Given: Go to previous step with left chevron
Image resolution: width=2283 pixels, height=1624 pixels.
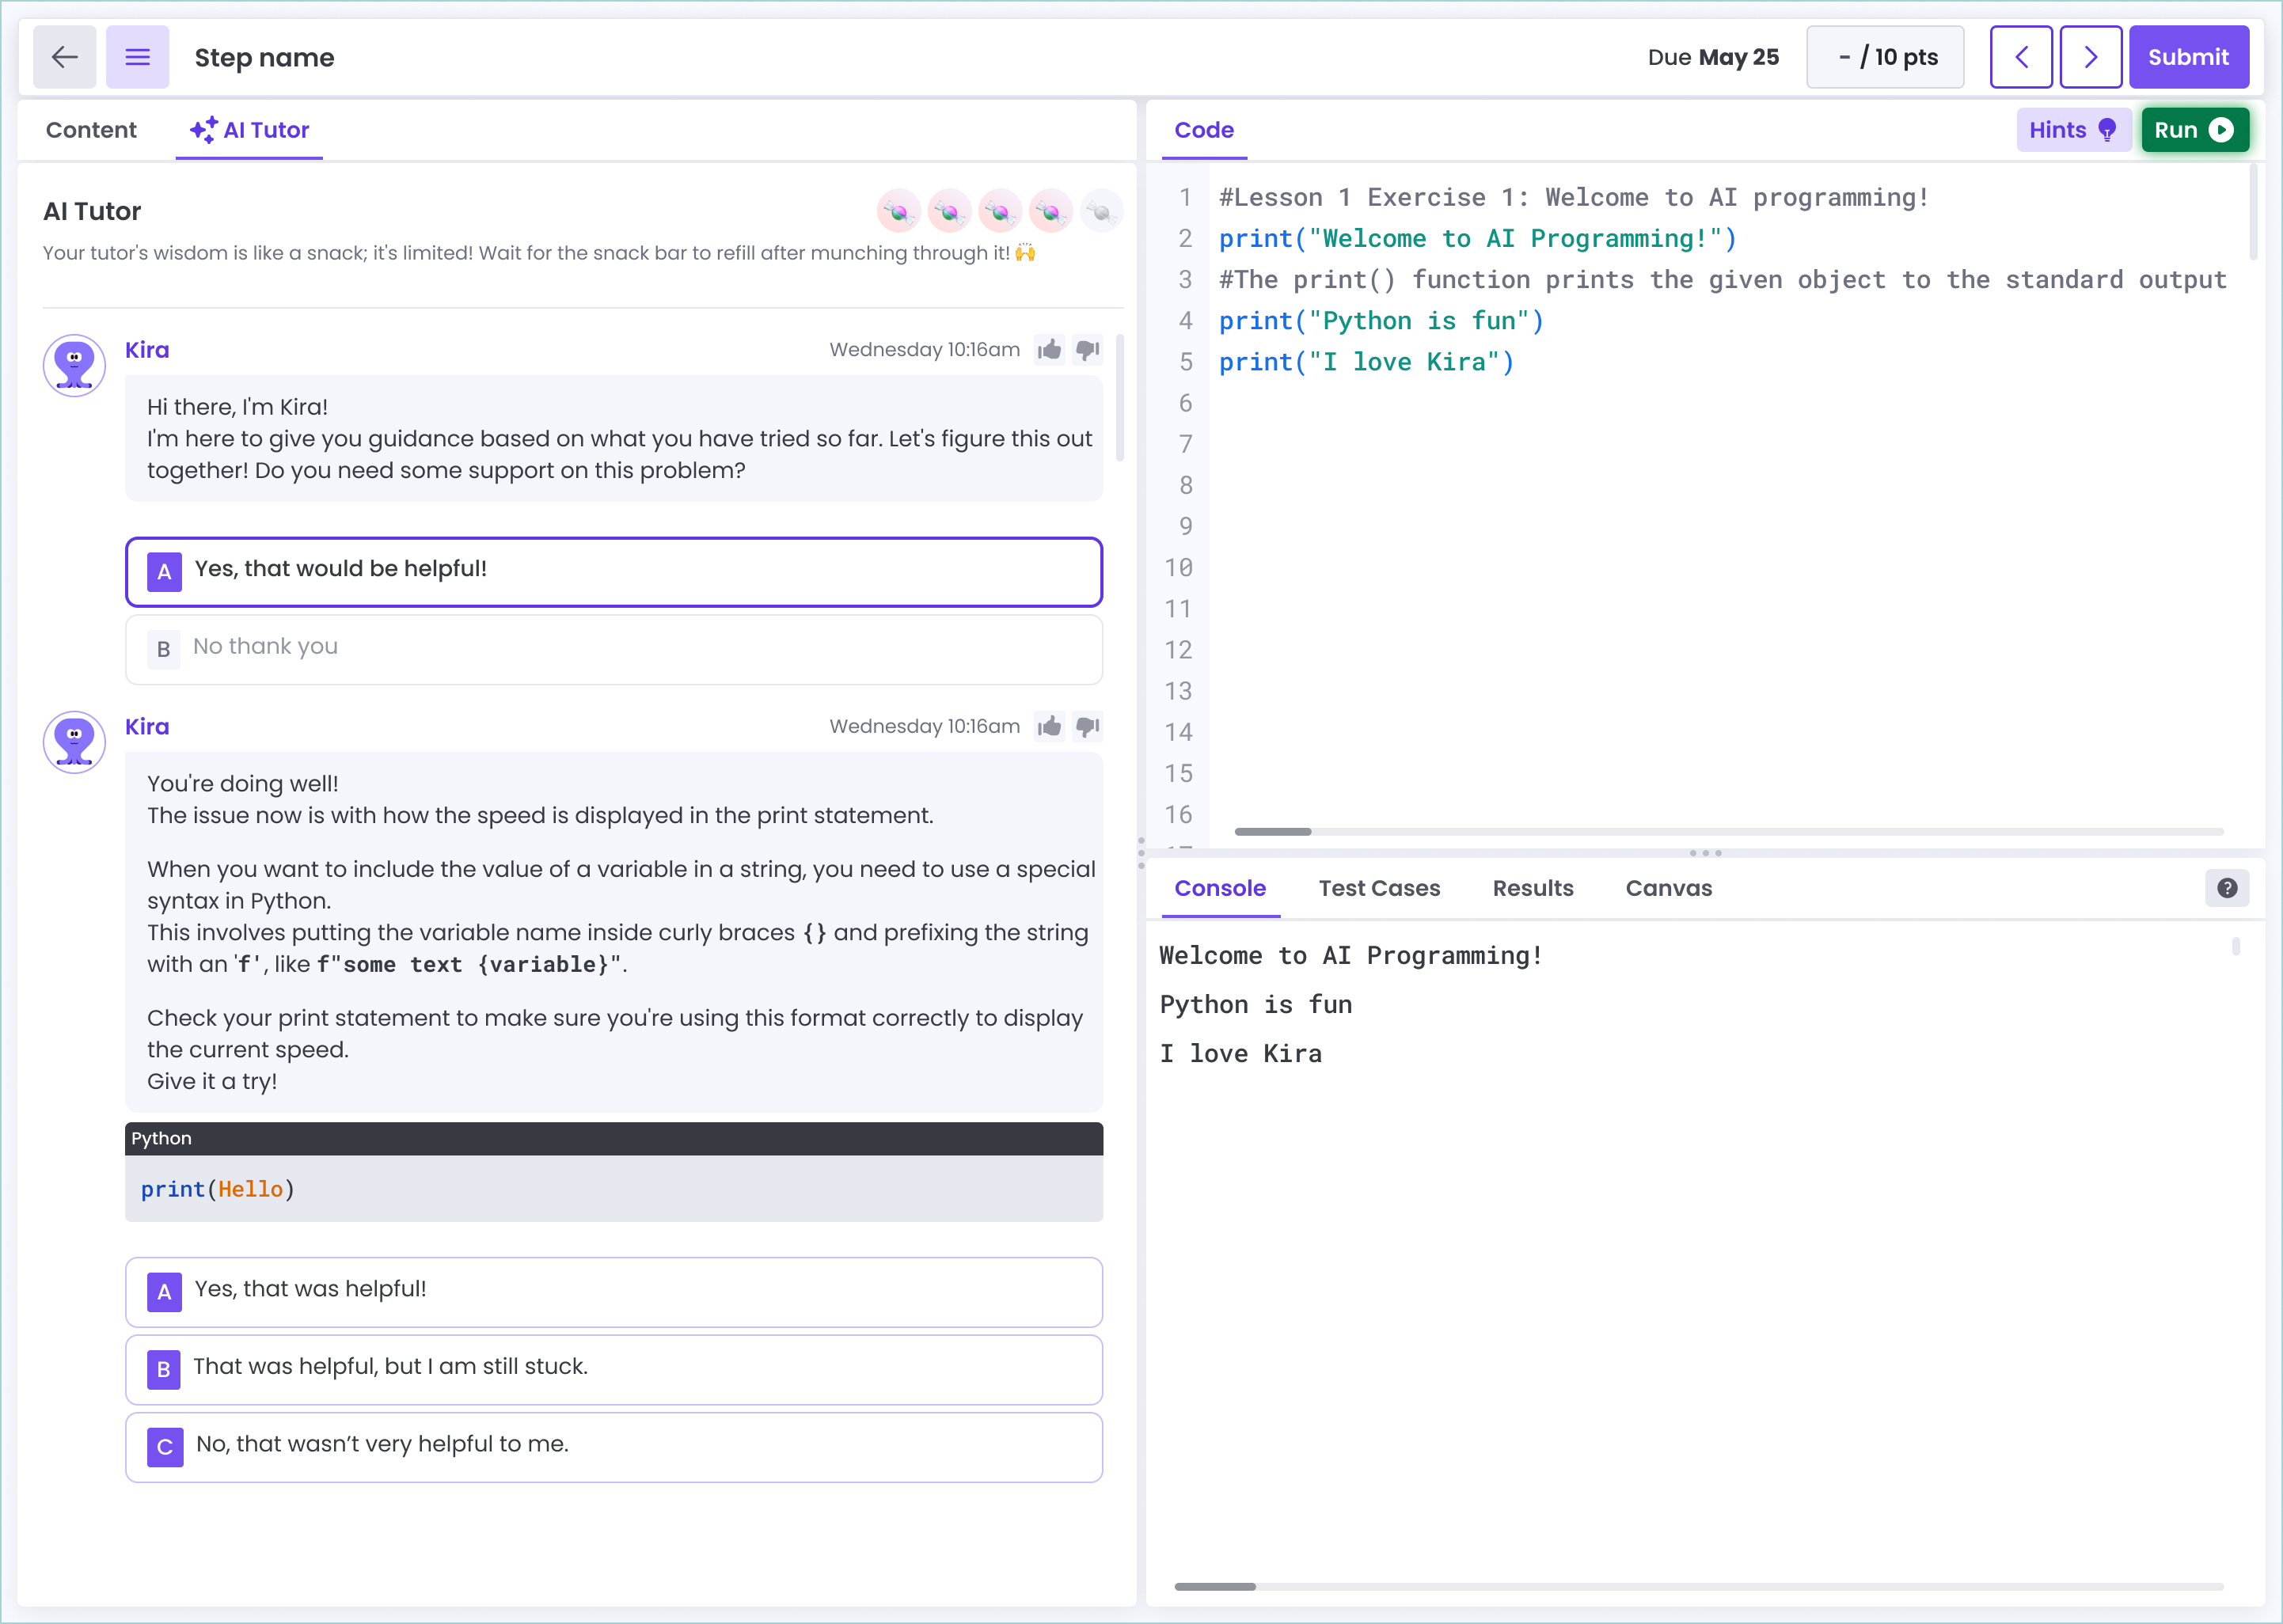Looking at the screenshot, I should click(2020, 57).
